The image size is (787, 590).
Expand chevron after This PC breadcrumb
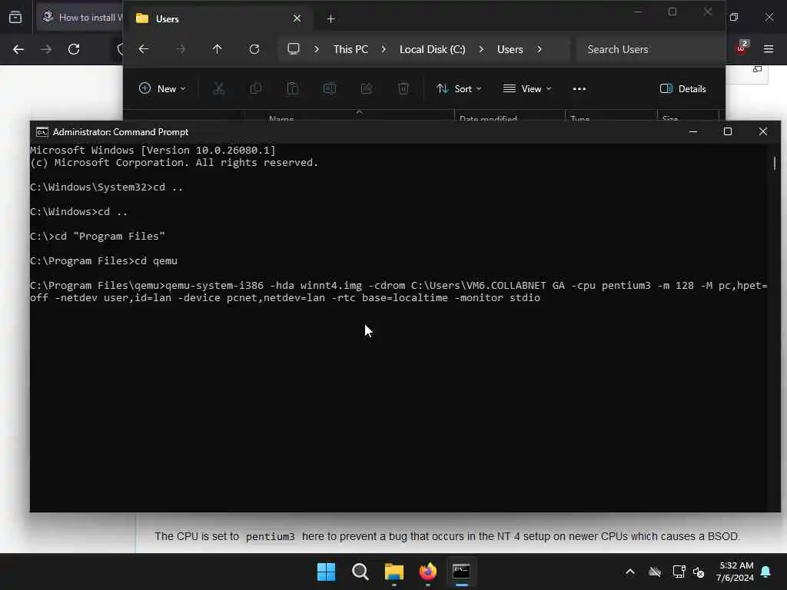click(x=384, y=49)
